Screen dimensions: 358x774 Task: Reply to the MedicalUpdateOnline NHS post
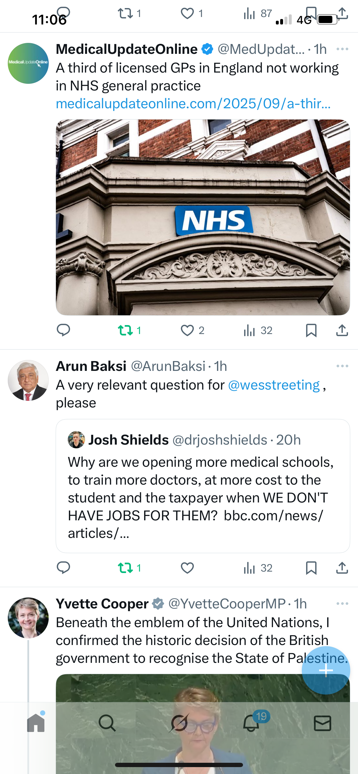tap(63, 330)
